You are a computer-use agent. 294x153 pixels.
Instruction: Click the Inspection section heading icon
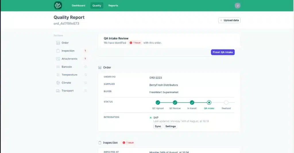[x=100, y=142]
